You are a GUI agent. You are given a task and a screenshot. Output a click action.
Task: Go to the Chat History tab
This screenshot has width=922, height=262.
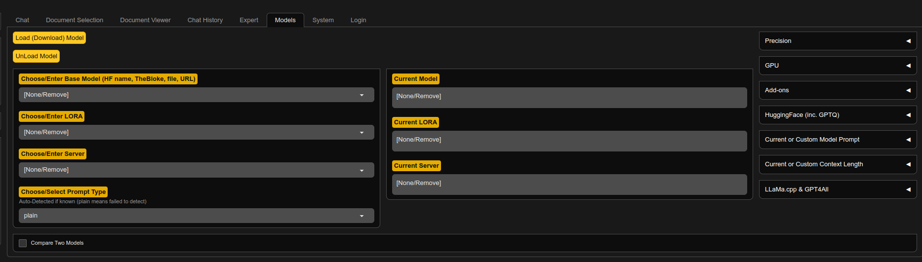point(205,20)
